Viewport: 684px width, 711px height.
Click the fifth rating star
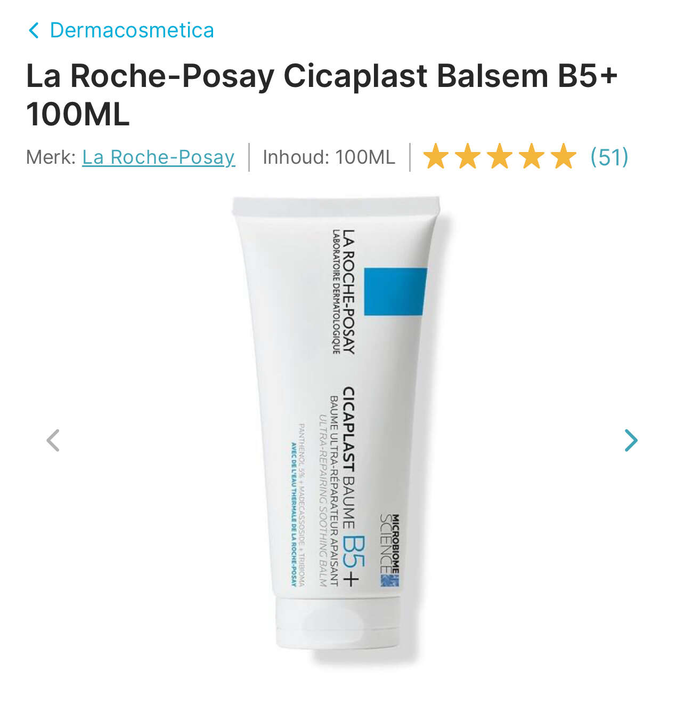click(x=564, y=157)
